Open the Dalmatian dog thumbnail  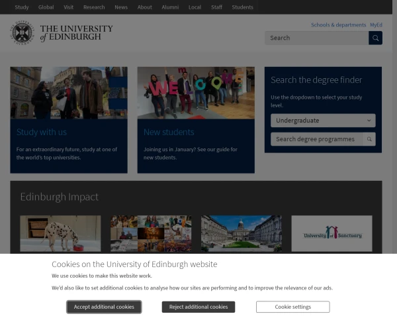tap(60, 234)
